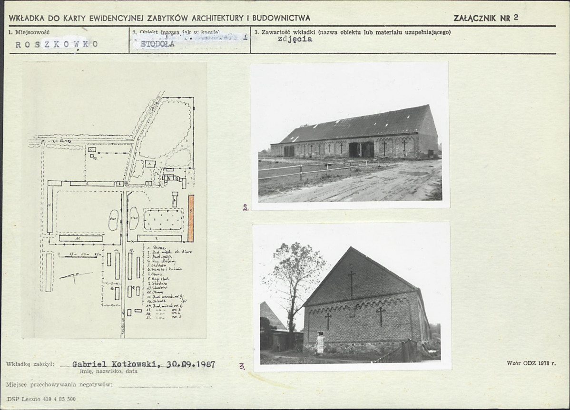Viewport: 570px width, 410px height.
Task: Click the north arrow on the site plan
Action: click(x=76, y=277)
